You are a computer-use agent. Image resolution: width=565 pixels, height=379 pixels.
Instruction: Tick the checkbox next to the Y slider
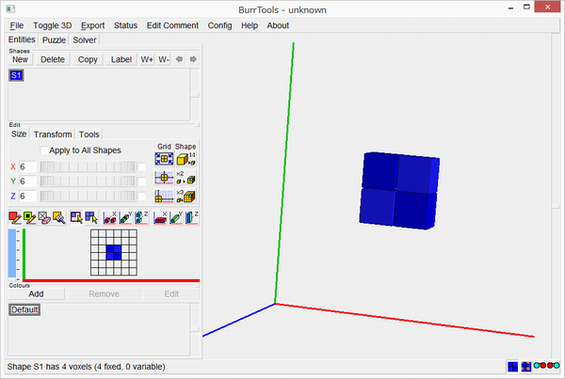(x=141, y=182)
